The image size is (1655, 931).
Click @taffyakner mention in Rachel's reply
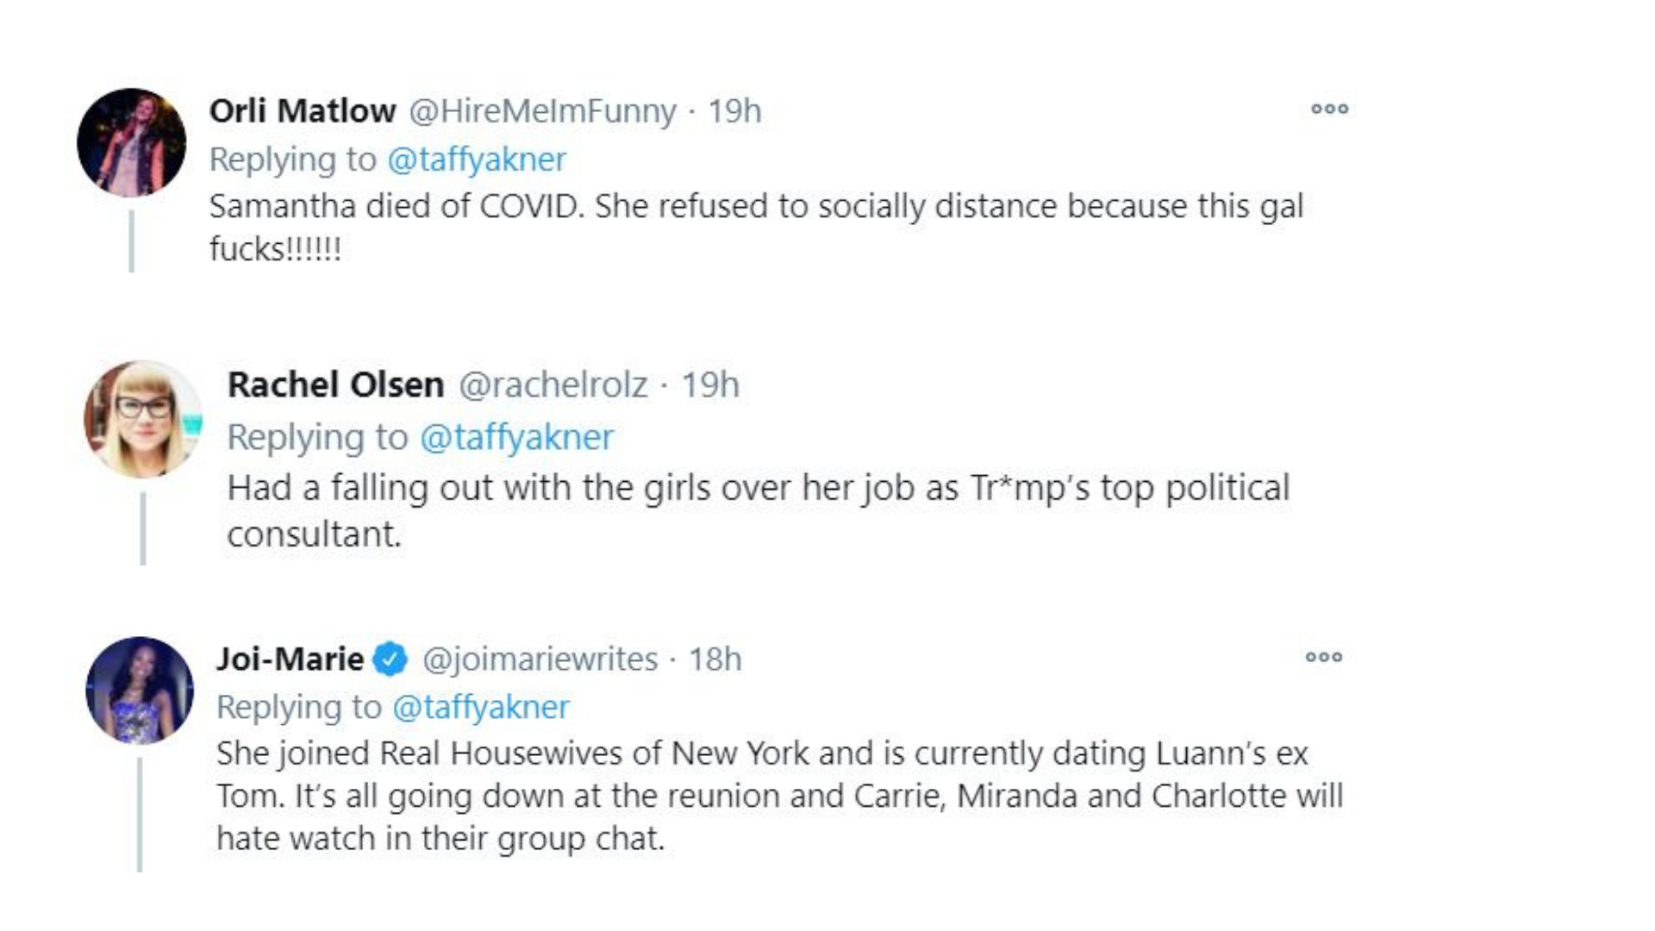point(516,437)
